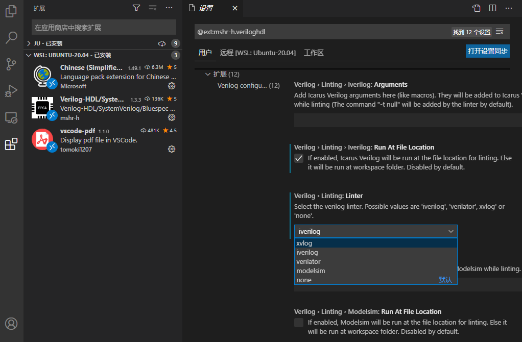Open the Run and Debug view

(11, 91)
